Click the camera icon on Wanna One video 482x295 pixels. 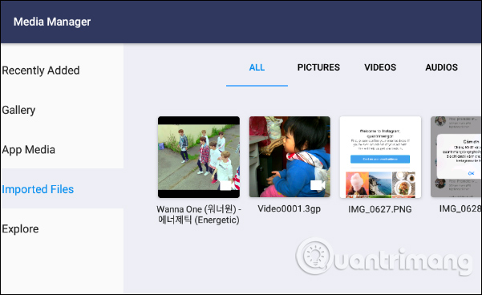tap(227, 186)
